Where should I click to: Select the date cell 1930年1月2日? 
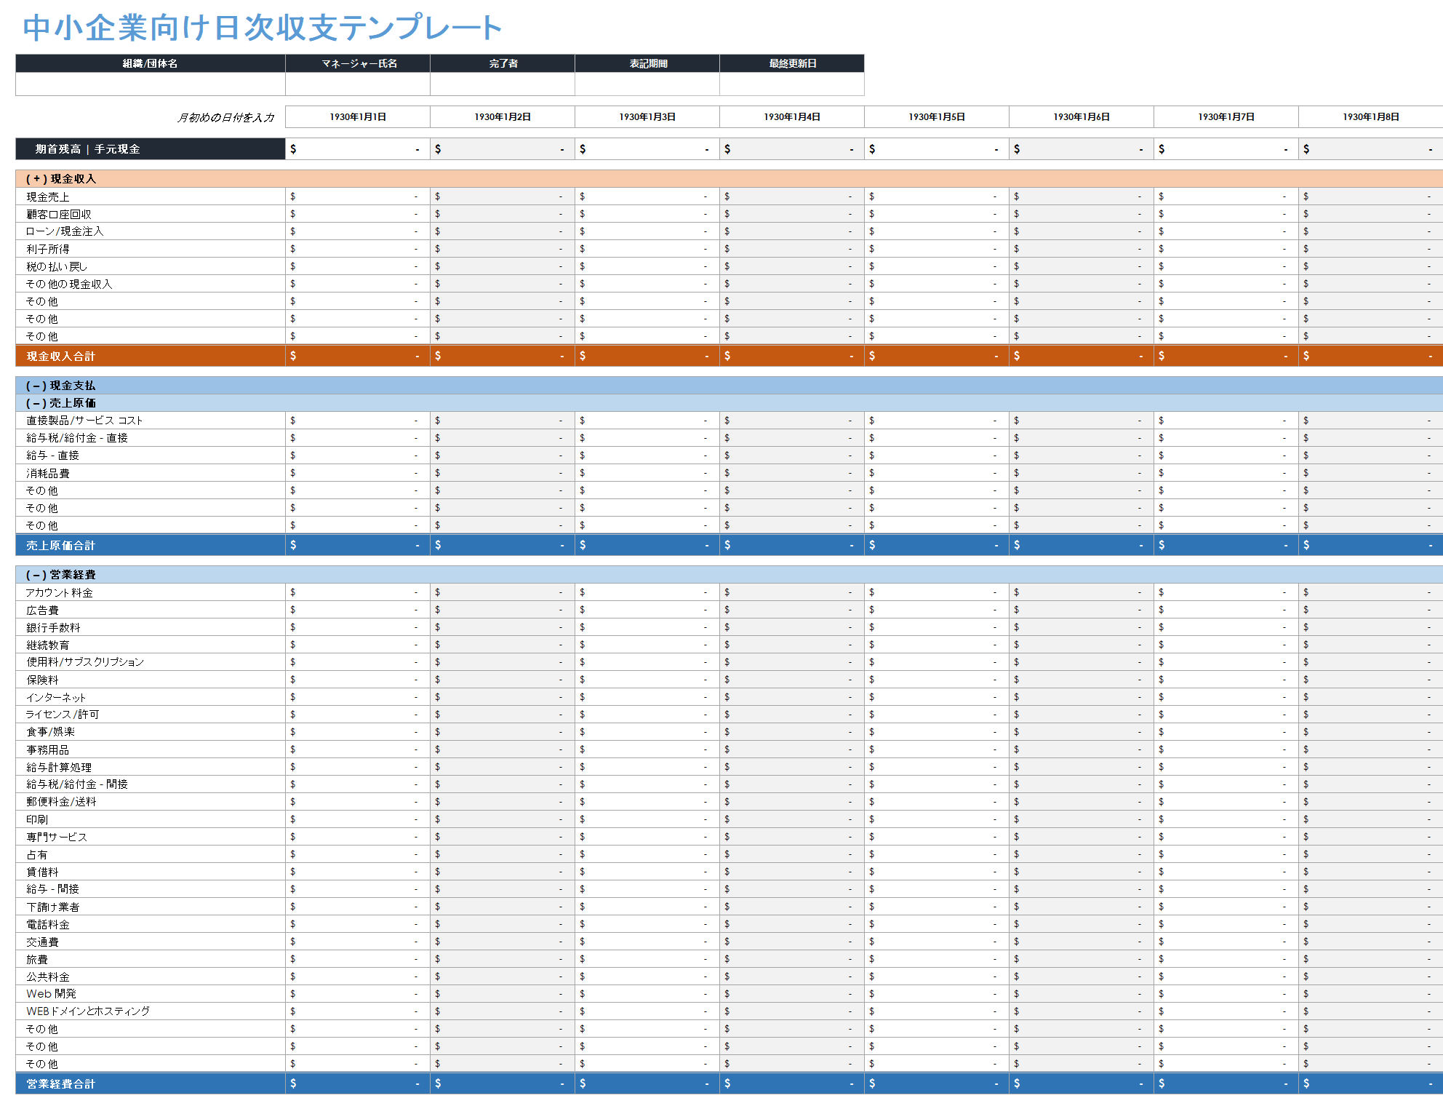503,116
